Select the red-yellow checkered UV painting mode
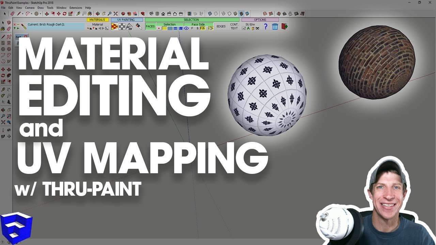Screen dimensions: 436x245 (x=114, y=27)
